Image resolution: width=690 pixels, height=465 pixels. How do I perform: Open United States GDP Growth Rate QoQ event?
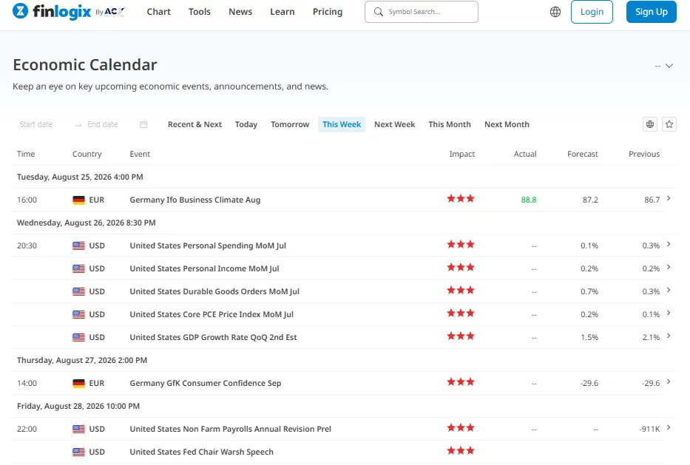(x=213, y=337)
